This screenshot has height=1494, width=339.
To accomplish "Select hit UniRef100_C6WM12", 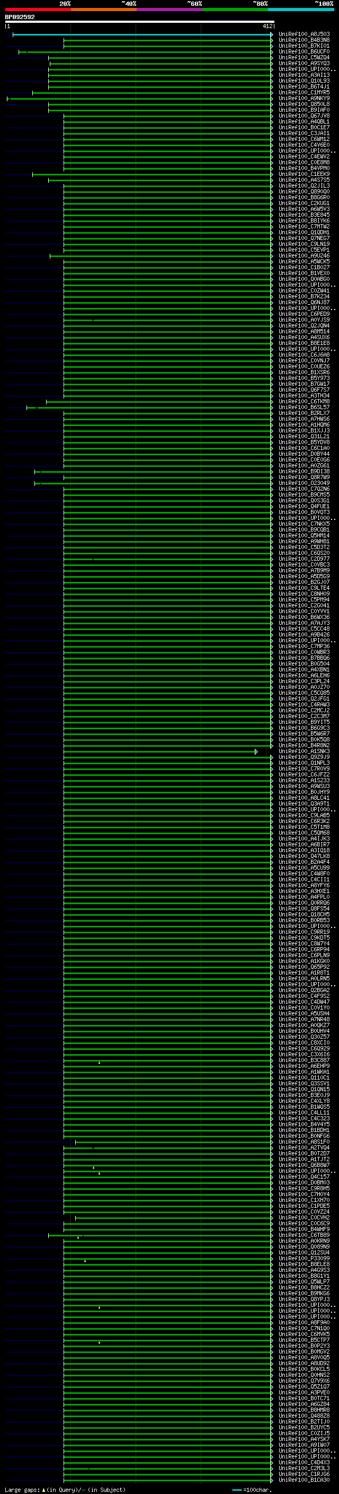I will pos(304,139).
